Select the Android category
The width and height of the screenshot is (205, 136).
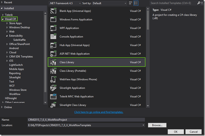(14, 48)
